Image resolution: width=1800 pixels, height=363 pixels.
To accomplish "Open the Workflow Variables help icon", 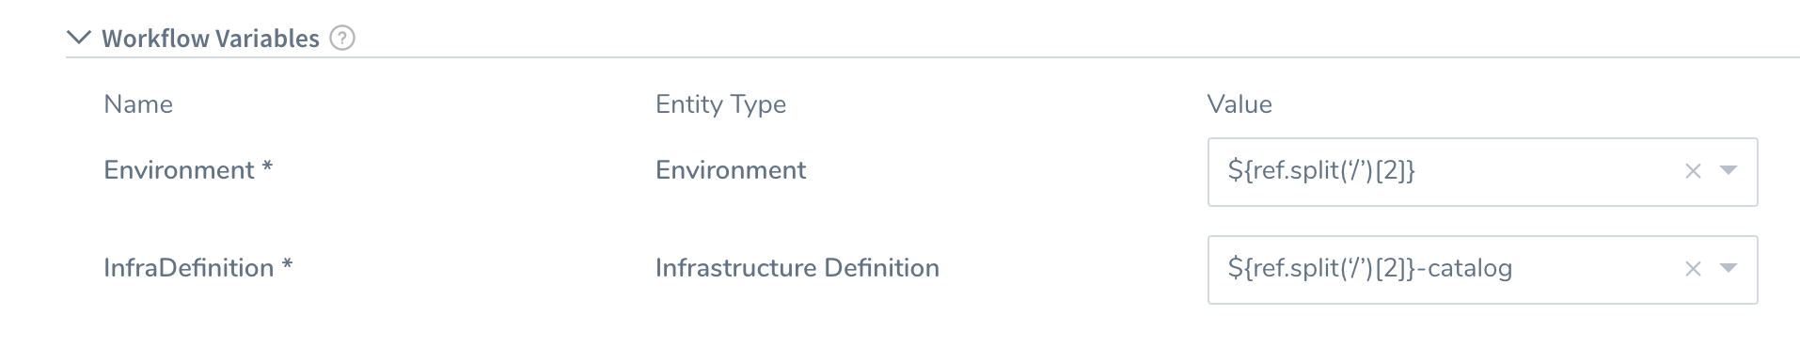I will (x=342, y=39).
